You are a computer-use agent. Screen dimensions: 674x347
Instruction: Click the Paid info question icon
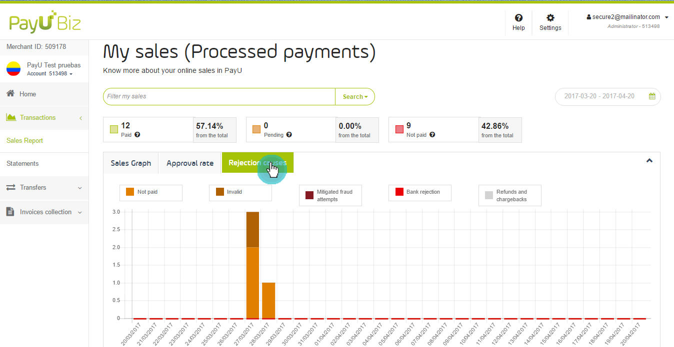click(x=137, y=135)
